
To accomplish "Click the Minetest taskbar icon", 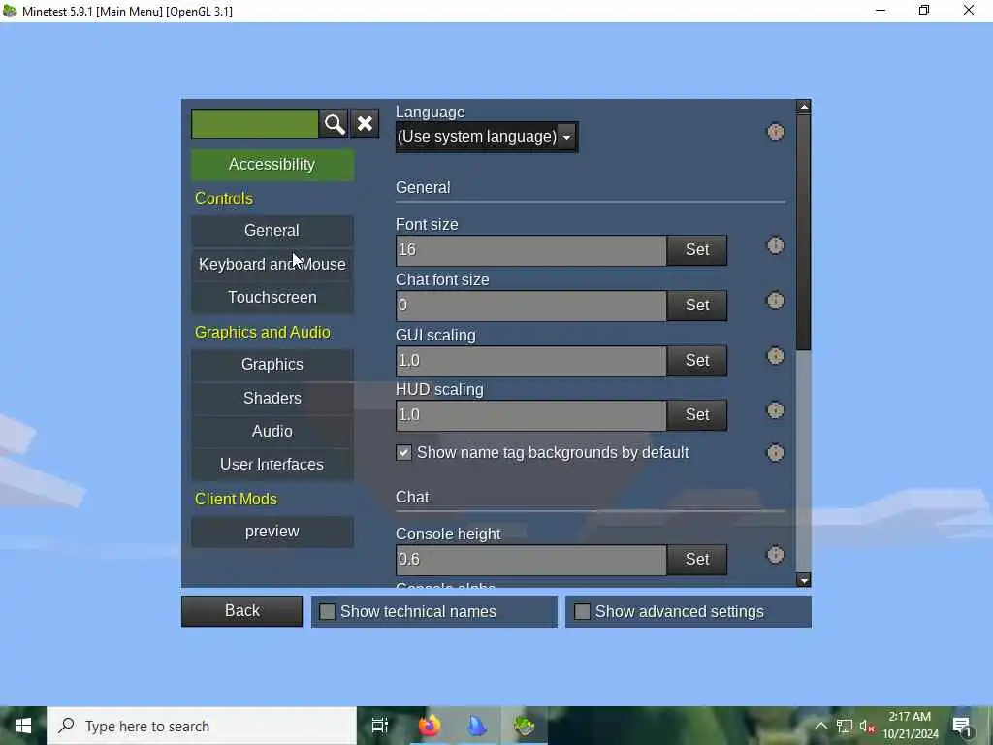I will pyautogui.click(x=525, y=726).
